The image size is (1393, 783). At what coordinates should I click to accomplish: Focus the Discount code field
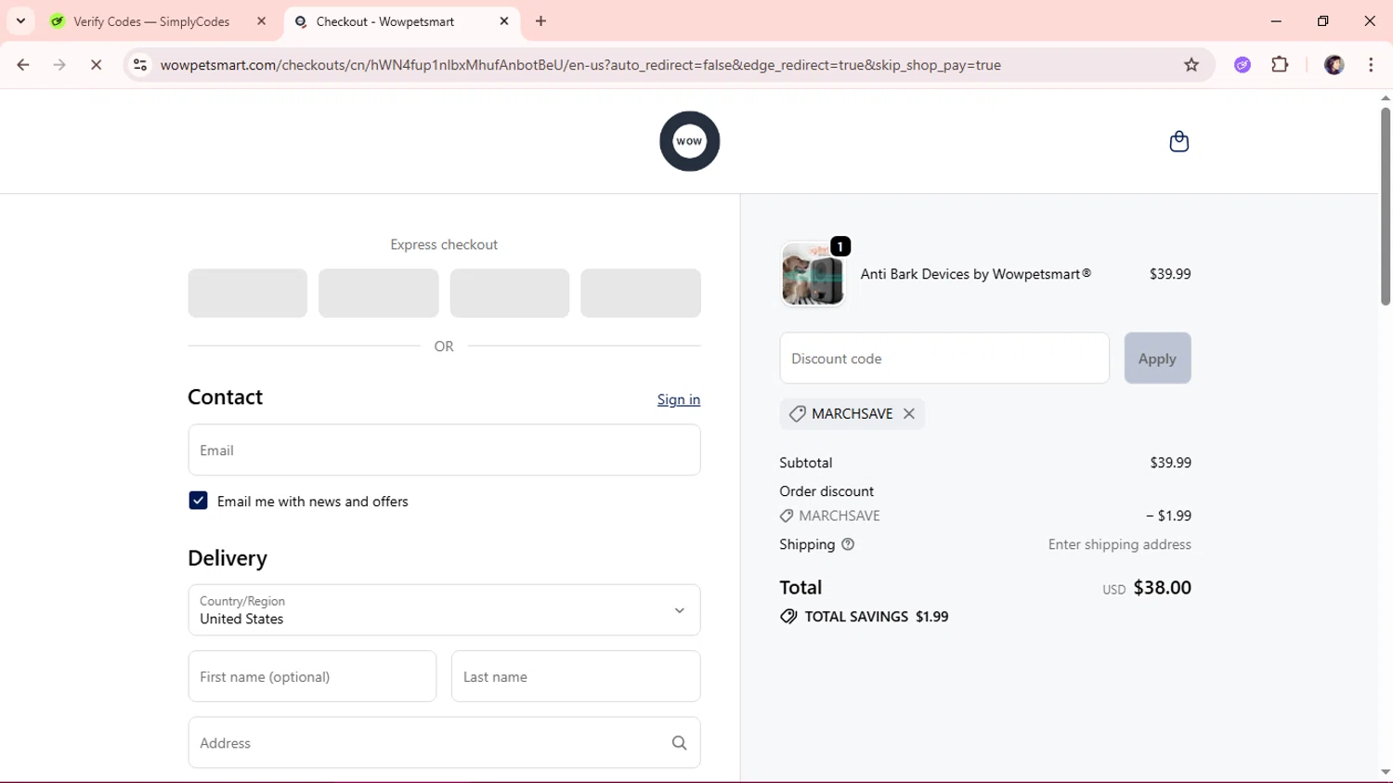pyautogui.click(x=944, y=359)
